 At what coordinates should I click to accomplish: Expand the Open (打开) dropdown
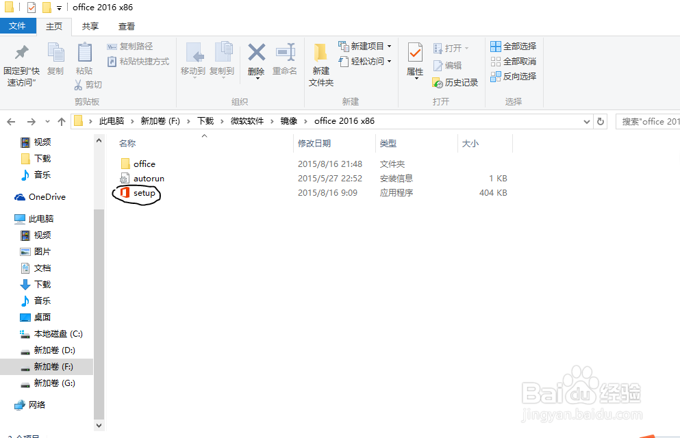(466, 48)
